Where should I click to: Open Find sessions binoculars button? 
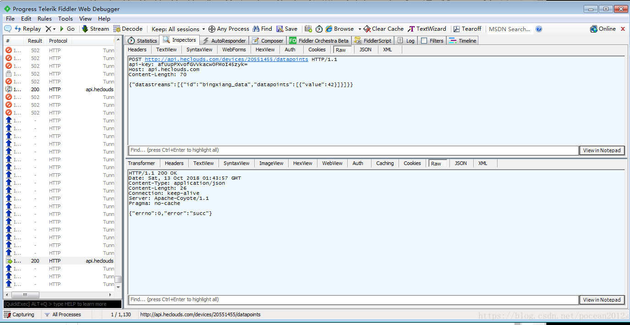263,29
